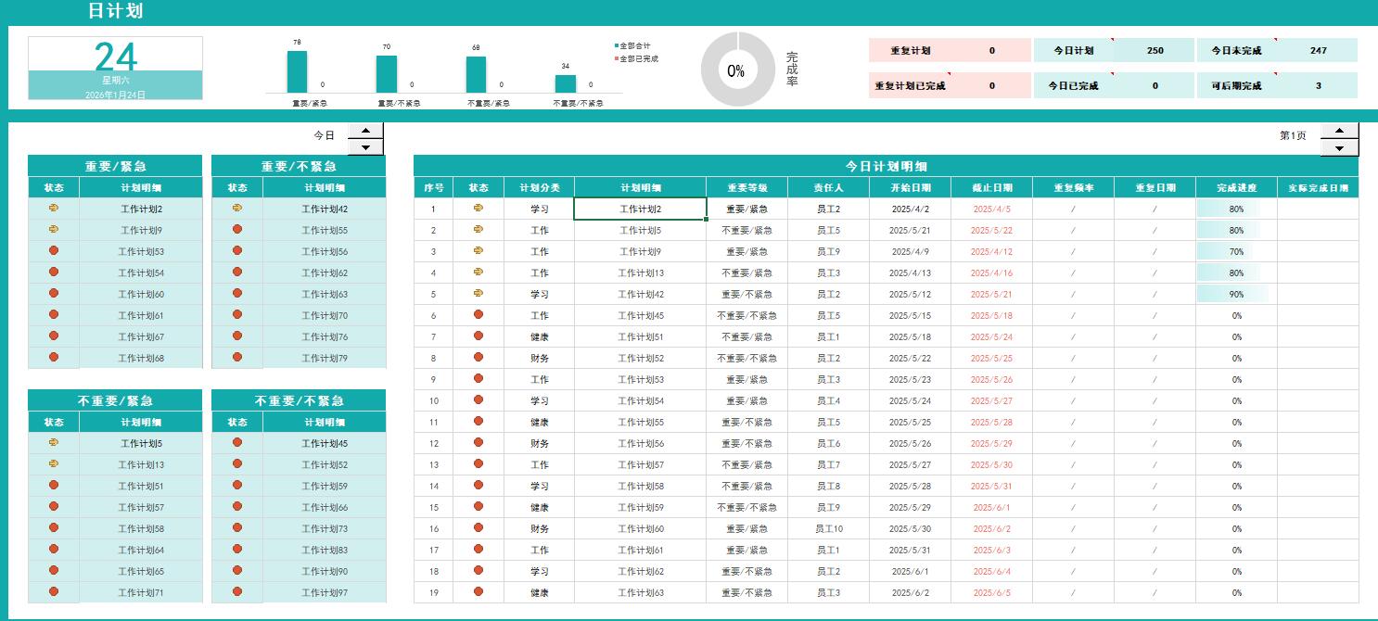Image resolution: width=1378 pixels, height=621 pixels.
Task: Click red status icon beside 工作计划53 in 重要/紧急 list
Action: tap(54, 251)
